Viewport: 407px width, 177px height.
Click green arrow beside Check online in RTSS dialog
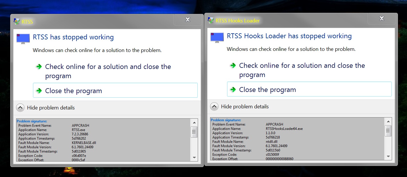coord(39,67)
